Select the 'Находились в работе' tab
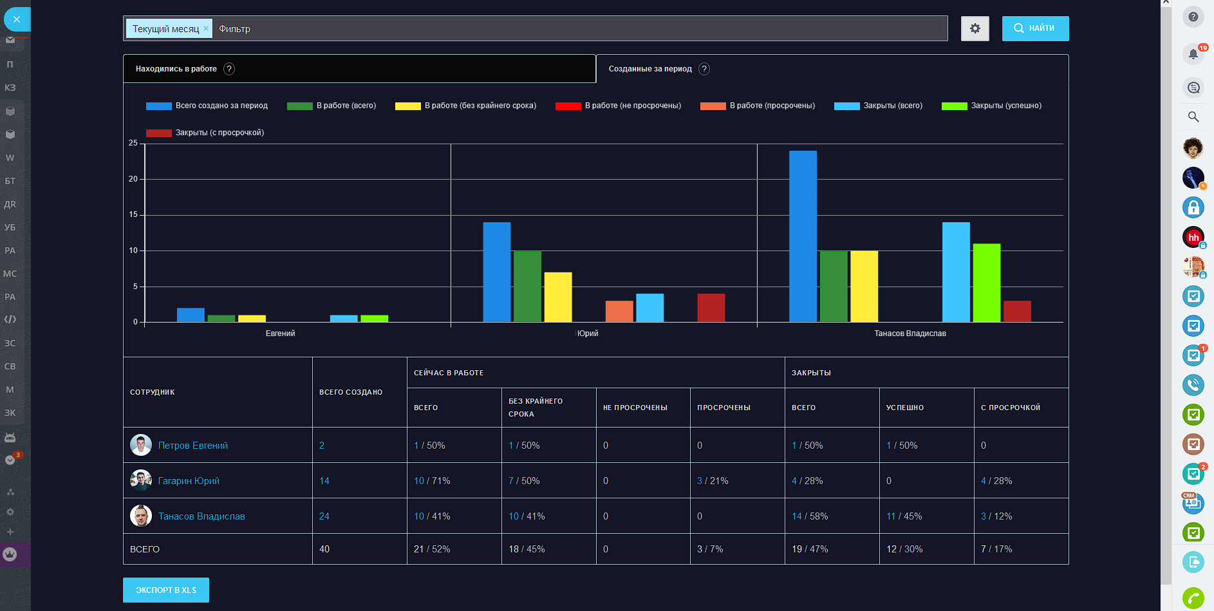 [176, 69]
